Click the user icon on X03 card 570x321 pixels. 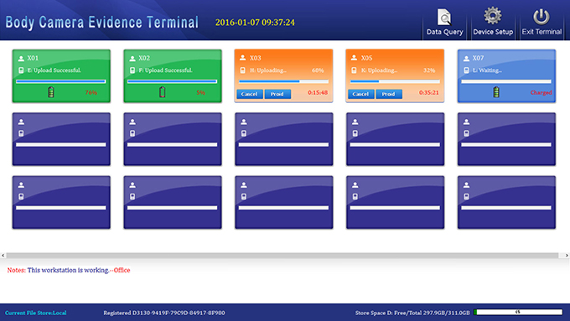pyautogui.click(x=243, y=58)
